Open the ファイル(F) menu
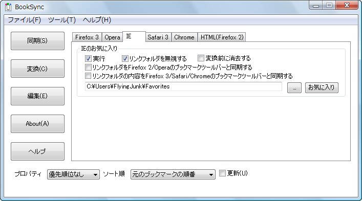The image size is (362, 201). pyautogui.click(x=24, y=20)
